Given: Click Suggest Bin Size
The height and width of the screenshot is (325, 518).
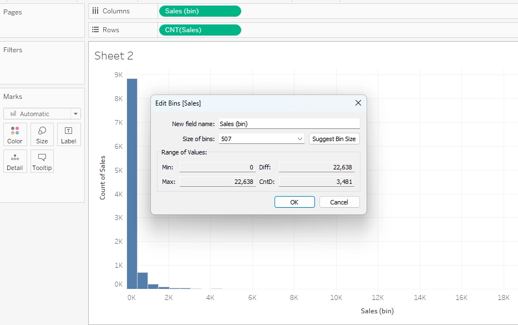Looking at the screenshot, I should point(334,139).
